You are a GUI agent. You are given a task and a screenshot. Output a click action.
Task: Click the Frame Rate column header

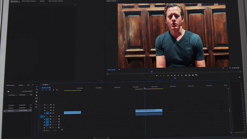tap(12, 95)
